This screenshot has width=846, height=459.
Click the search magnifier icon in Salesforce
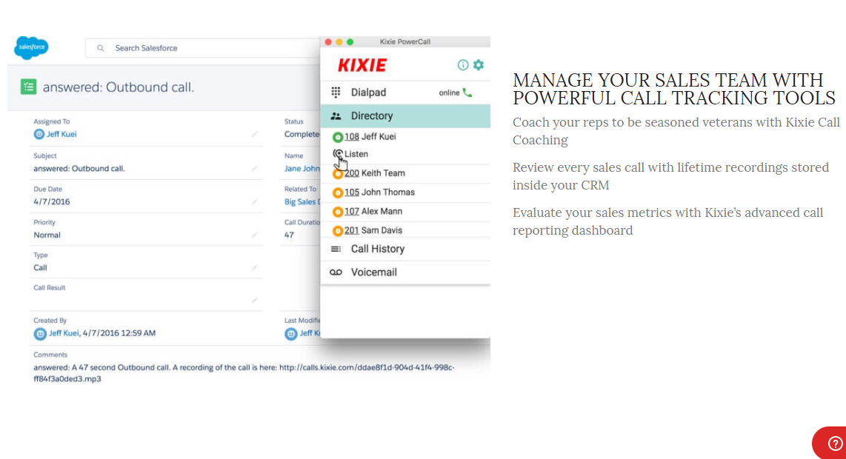(x=100, y=48)
